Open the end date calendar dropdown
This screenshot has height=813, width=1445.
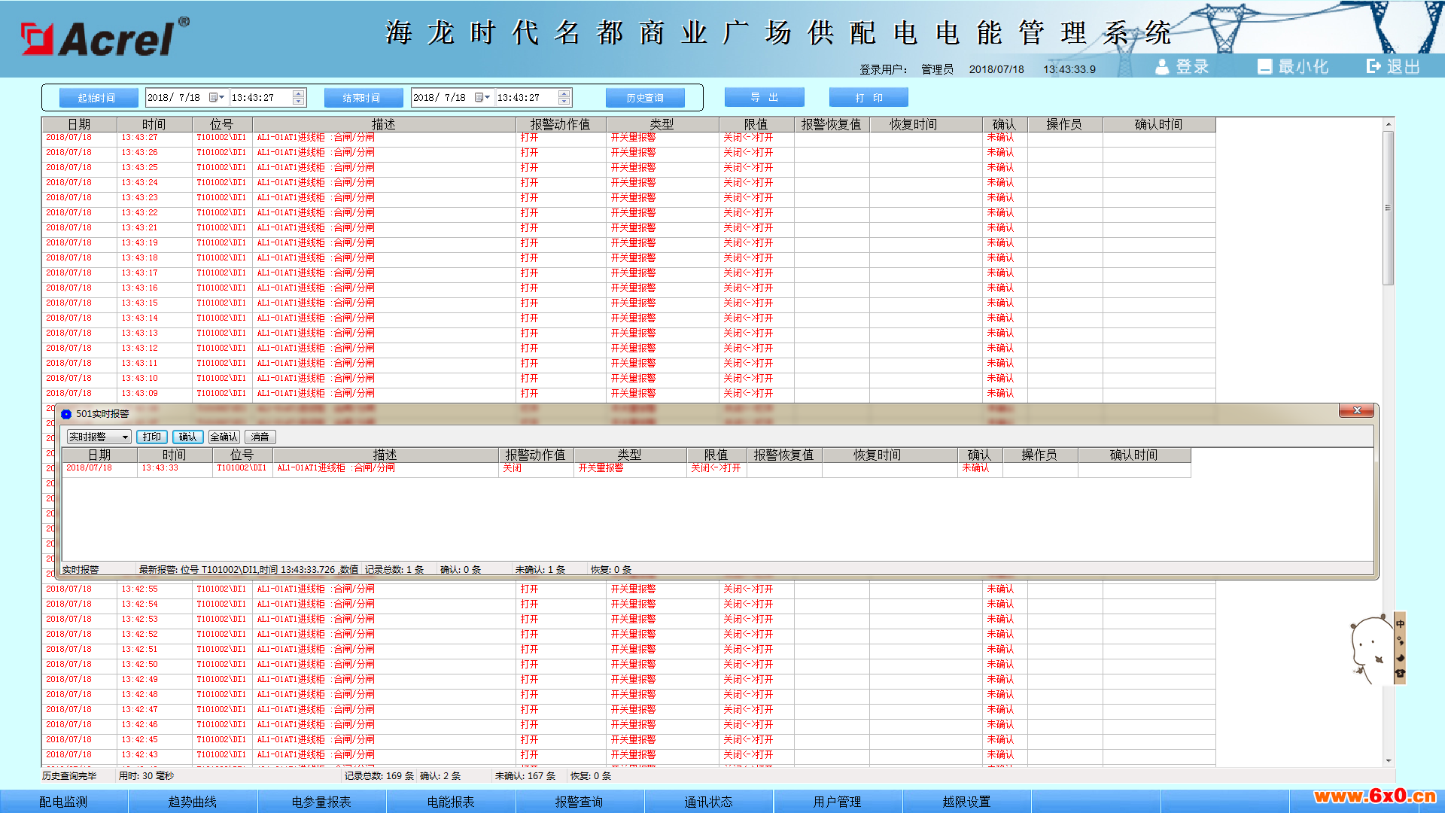pyautogui.click(x=482, y=98)
